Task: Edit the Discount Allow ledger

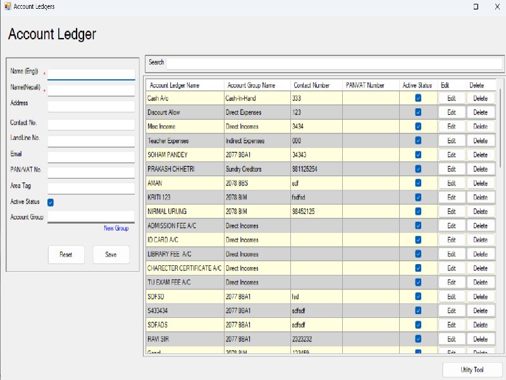Action: (x=452, y=113)
